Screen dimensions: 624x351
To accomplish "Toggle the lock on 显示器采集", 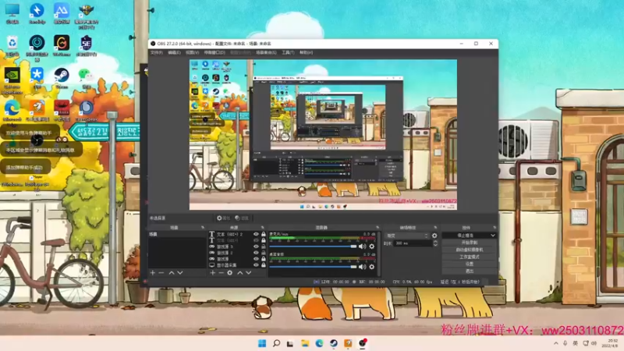I will [x=264, y=265].
